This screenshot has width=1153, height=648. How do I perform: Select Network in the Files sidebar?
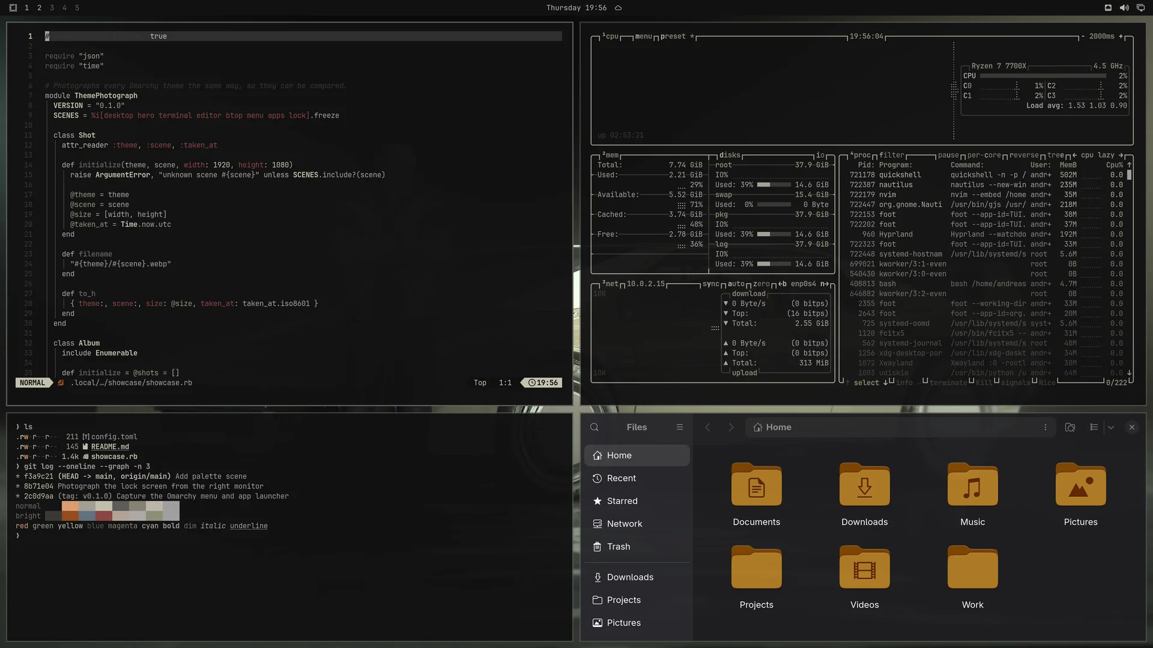click(637, 524)
